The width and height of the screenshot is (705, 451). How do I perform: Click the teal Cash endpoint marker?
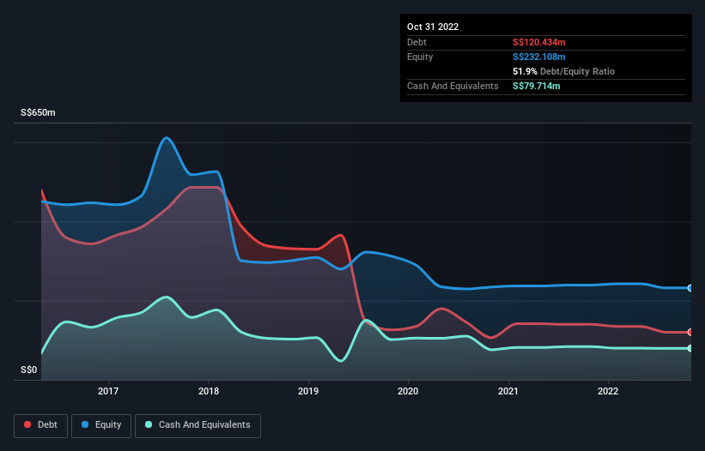click(690, 348)
